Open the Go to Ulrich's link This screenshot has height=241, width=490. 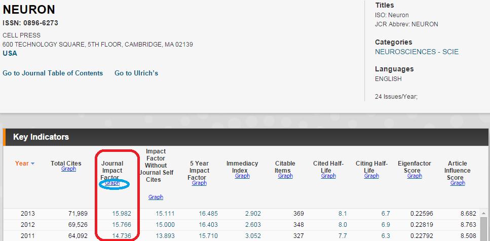point(136,73)
